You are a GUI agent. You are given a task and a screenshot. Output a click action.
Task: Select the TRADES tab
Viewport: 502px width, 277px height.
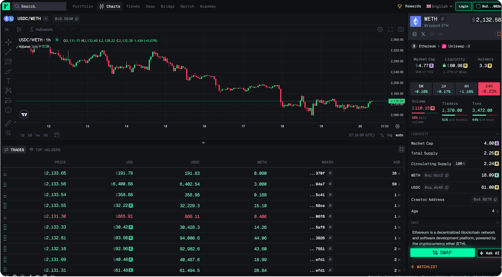pos(14,150)
